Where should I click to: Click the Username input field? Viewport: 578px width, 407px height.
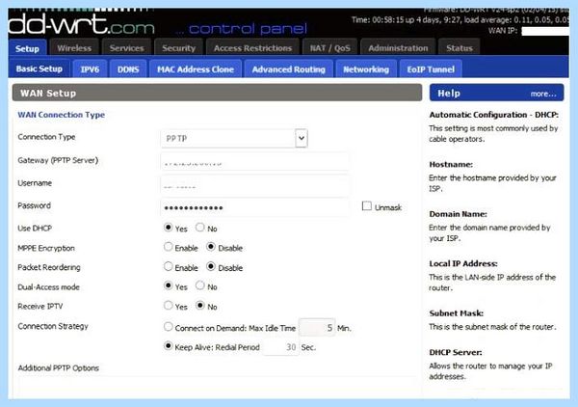(255, 185)
